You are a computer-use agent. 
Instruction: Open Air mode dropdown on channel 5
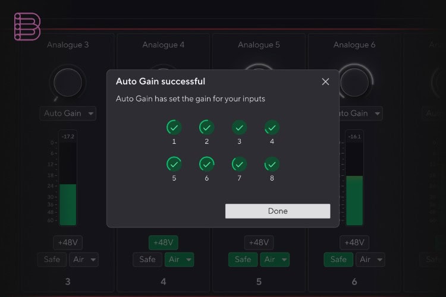(x=275, y=260)
